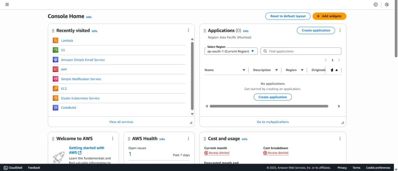Open the AWS Health widget kebab menu
The image size is (398, 171).
189,138
